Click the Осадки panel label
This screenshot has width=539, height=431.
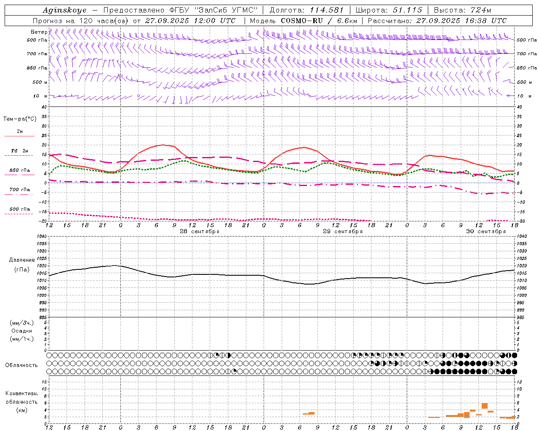(x=22, y=331)
